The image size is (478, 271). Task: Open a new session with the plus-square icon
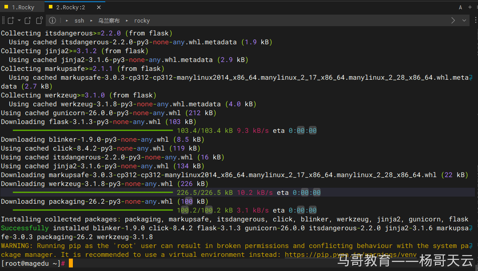[x=11, y=20]
